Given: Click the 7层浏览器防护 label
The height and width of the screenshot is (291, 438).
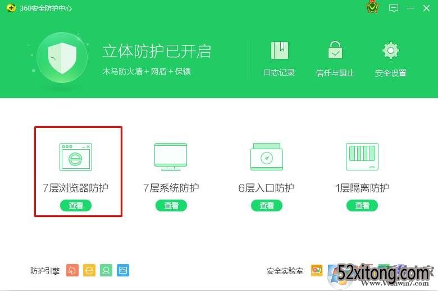Looking at the screenshot, I should 75,188.
